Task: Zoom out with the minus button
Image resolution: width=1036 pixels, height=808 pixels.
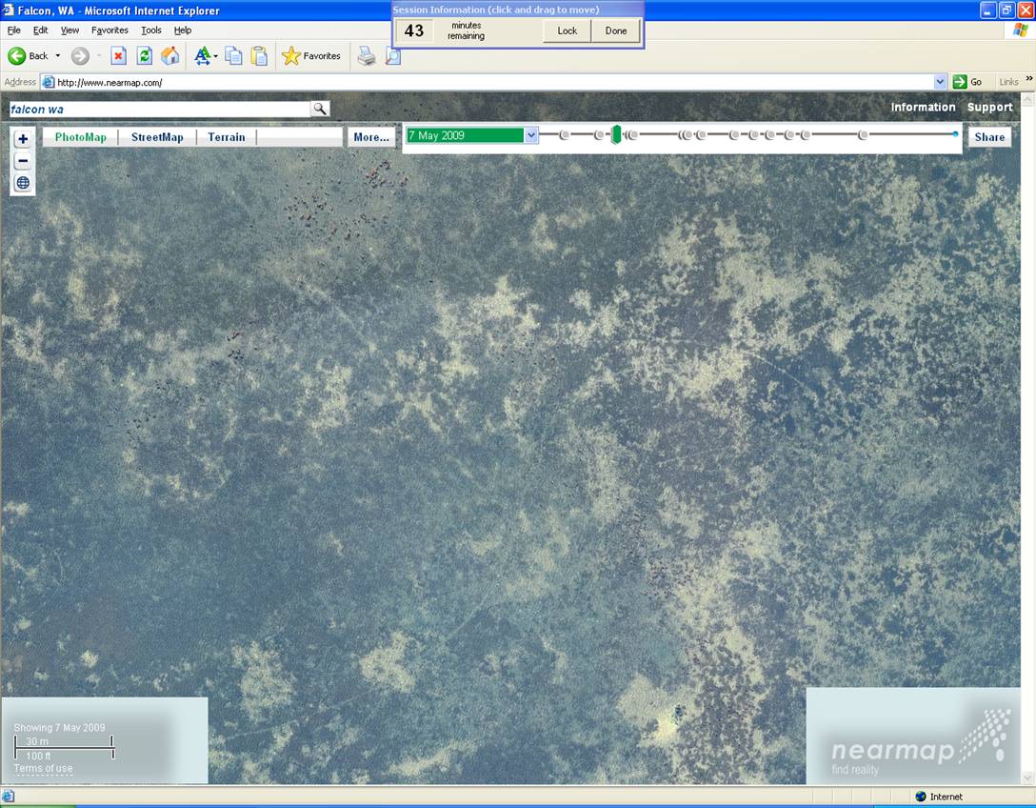Action: pos(23,161)
